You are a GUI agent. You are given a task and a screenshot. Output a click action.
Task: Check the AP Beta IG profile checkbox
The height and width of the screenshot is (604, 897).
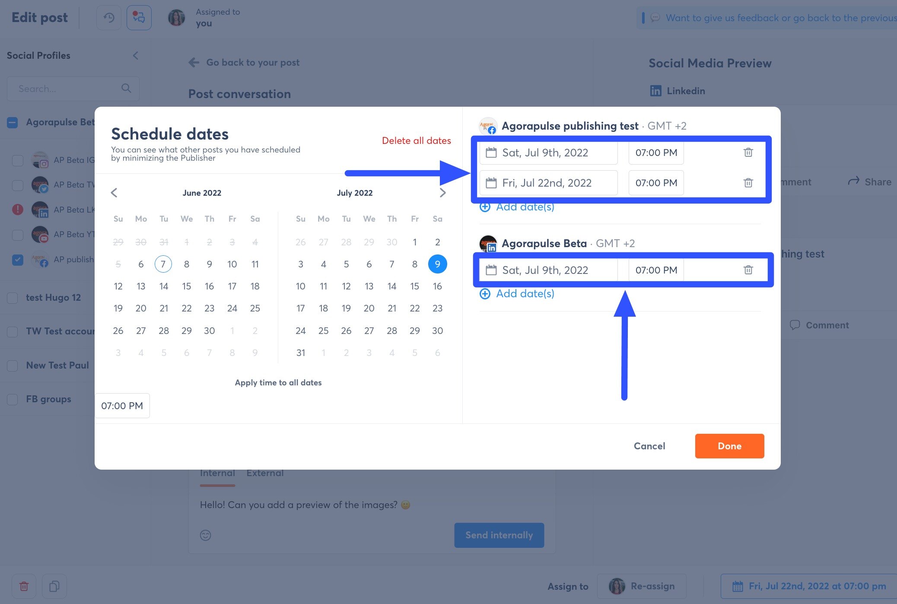click(17, 160)
